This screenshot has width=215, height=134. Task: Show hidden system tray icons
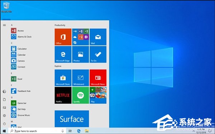[194, 131]
